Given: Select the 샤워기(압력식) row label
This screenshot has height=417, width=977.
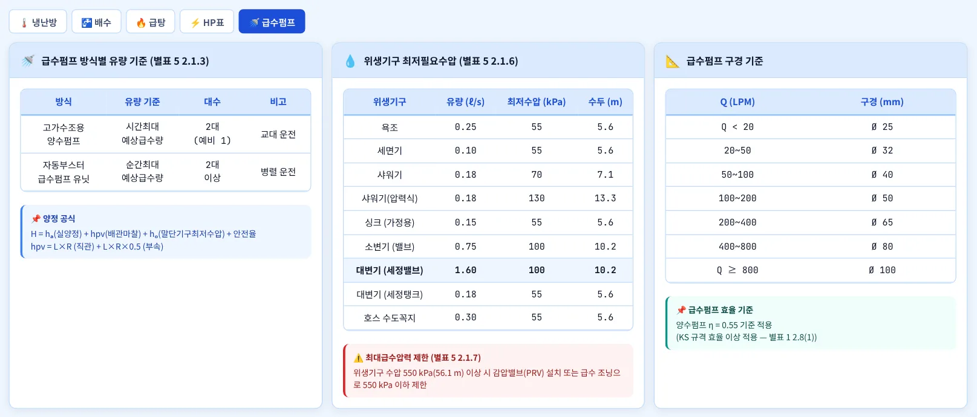Looking at the screenshot, I should click(390, 199).
